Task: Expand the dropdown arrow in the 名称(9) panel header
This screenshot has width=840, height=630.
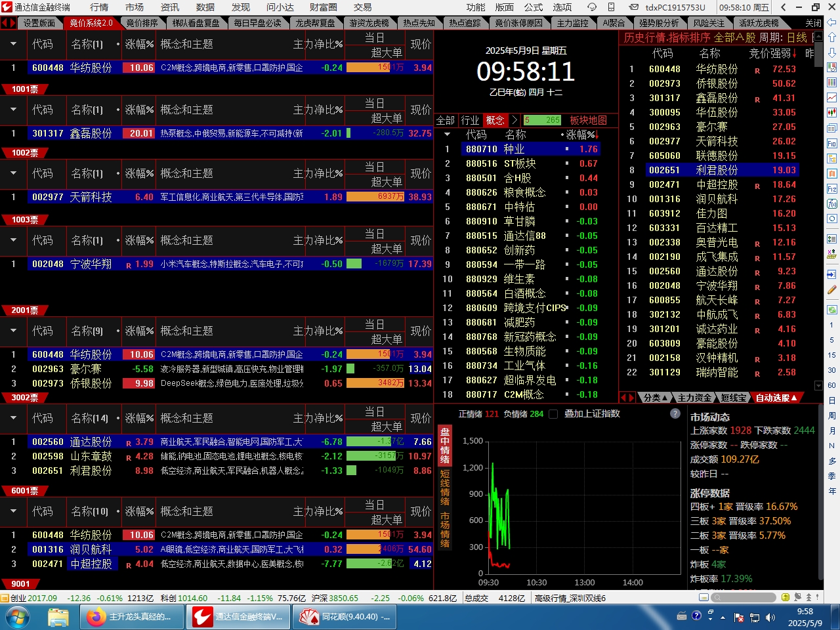Action: pyautogui.click(x=13, y=331)
